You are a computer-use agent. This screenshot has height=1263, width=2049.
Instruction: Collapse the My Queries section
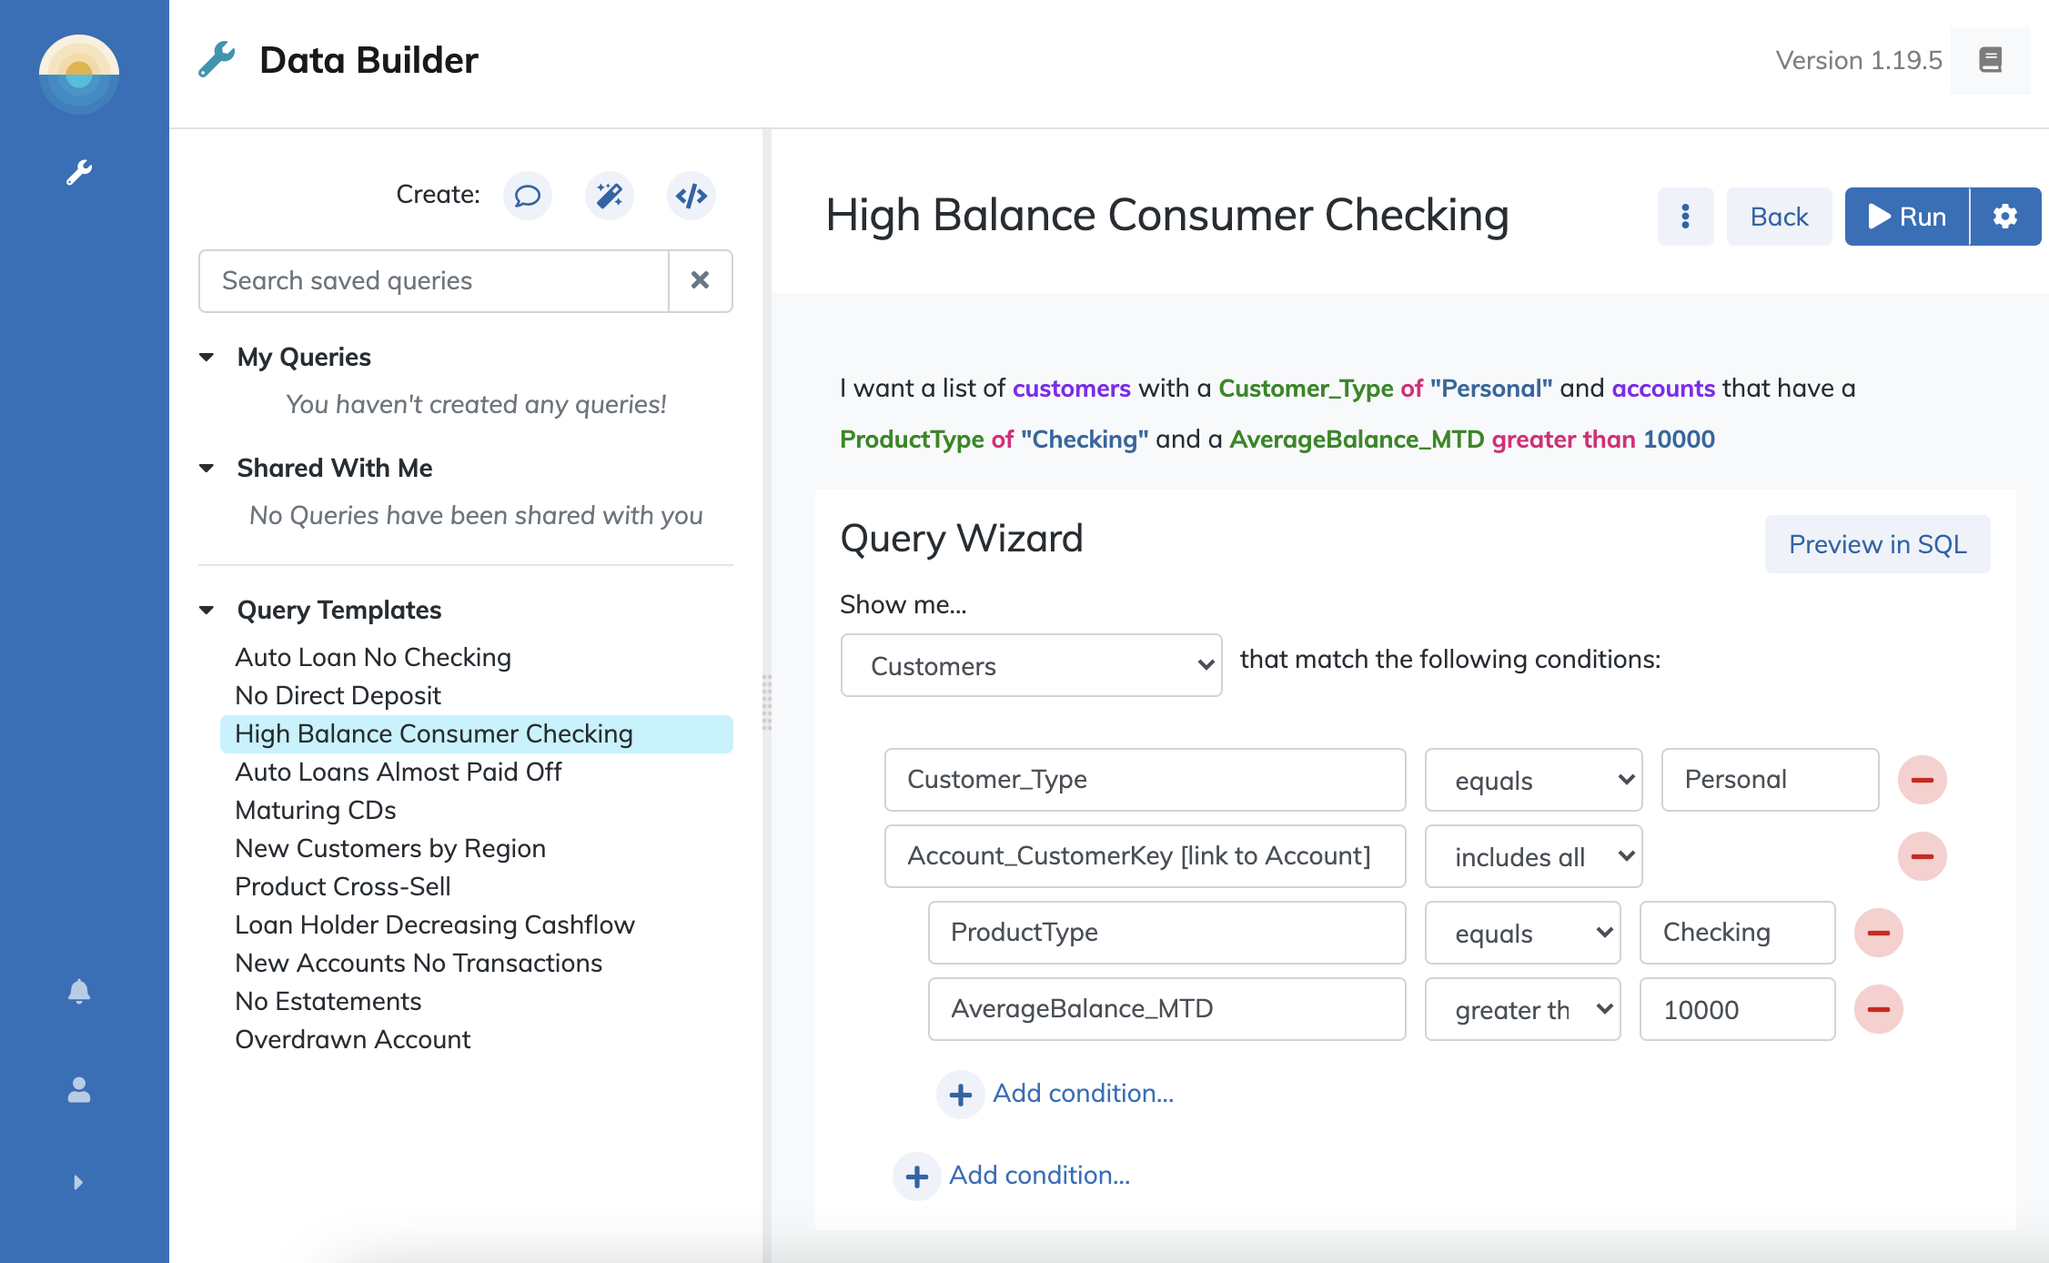tap(207, 357)
